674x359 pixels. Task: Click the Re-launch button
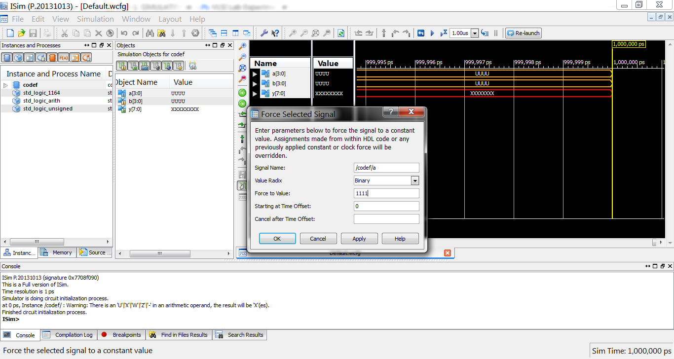[x=523, y=33]
